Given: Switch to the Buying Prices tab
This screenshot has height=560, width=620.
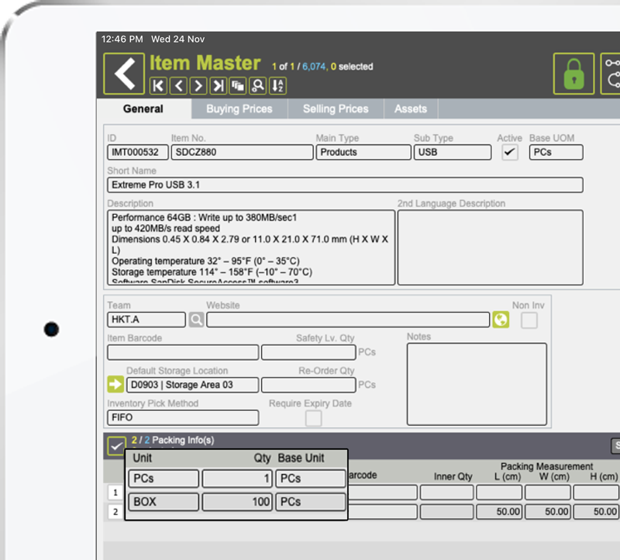Looking at the screenshot, I should (x=239, y=109).
